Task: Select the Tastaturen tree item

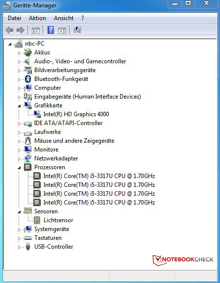Action: click(x=48, y=238)
